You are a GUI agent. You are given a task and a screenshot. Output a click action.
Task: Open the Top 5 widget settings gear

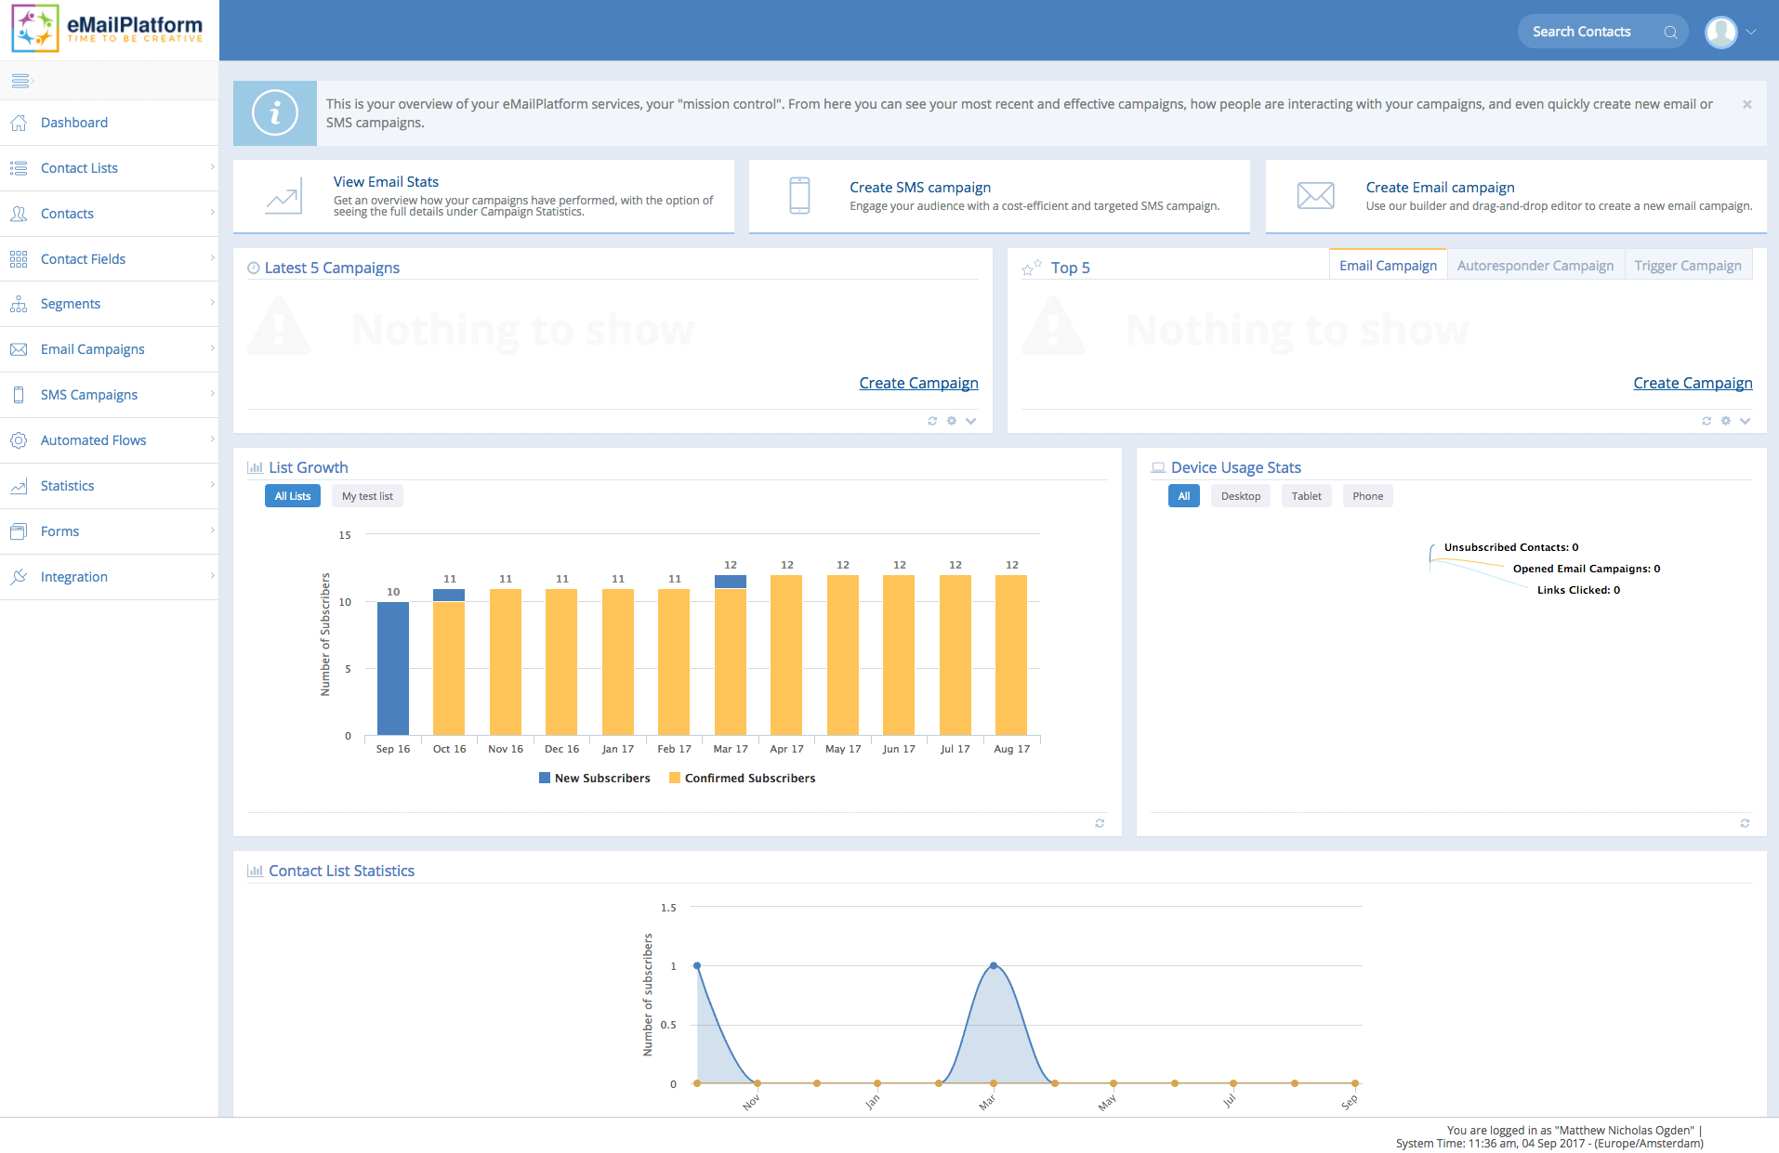tap(1725, 421)
